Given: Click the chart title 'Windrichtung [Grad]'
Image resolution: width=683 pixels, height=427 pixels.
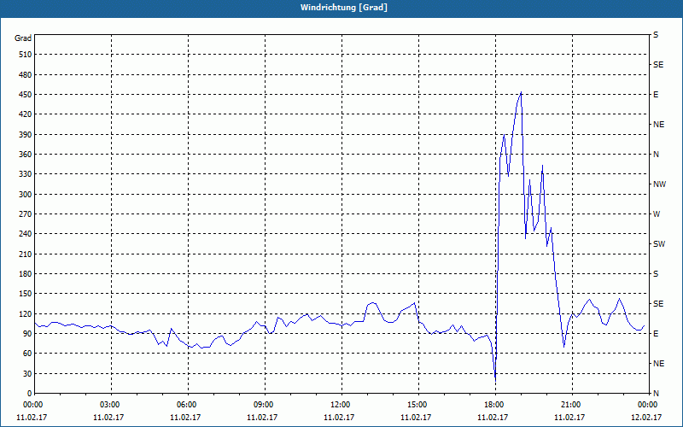Looking at the screenshot, I should tap(344, 8).
